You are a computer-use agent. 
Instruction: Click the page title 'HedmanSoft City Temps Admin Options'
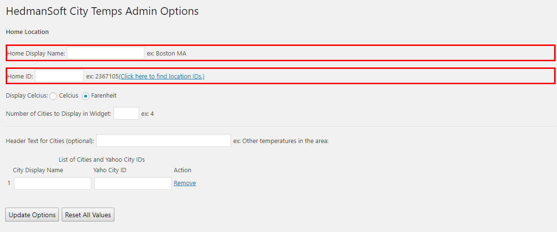[102, 11]
